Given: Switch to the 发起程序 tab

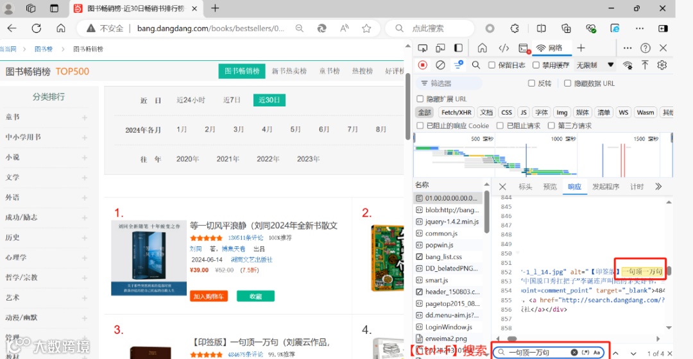Looking at the screenshot, I should click(x=606, y=187).
